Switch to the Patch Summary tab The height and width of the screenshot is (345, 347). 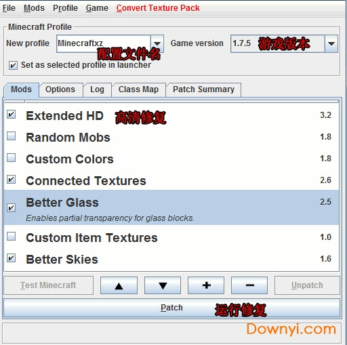[203, 89]
